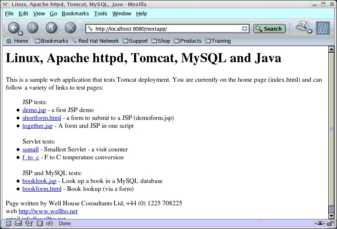Click the vertical scrollbar thumb
Viewport: 337px width, 229px height.
(x=332, y=129)
